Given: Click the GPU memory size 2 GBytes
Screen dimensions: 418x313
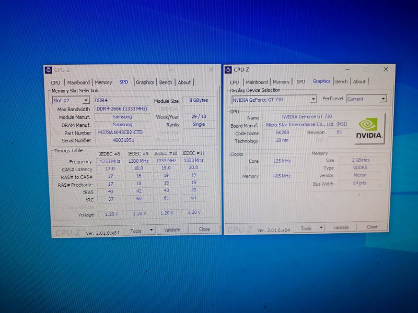Looking at the screenshot, I should point(361,160).
